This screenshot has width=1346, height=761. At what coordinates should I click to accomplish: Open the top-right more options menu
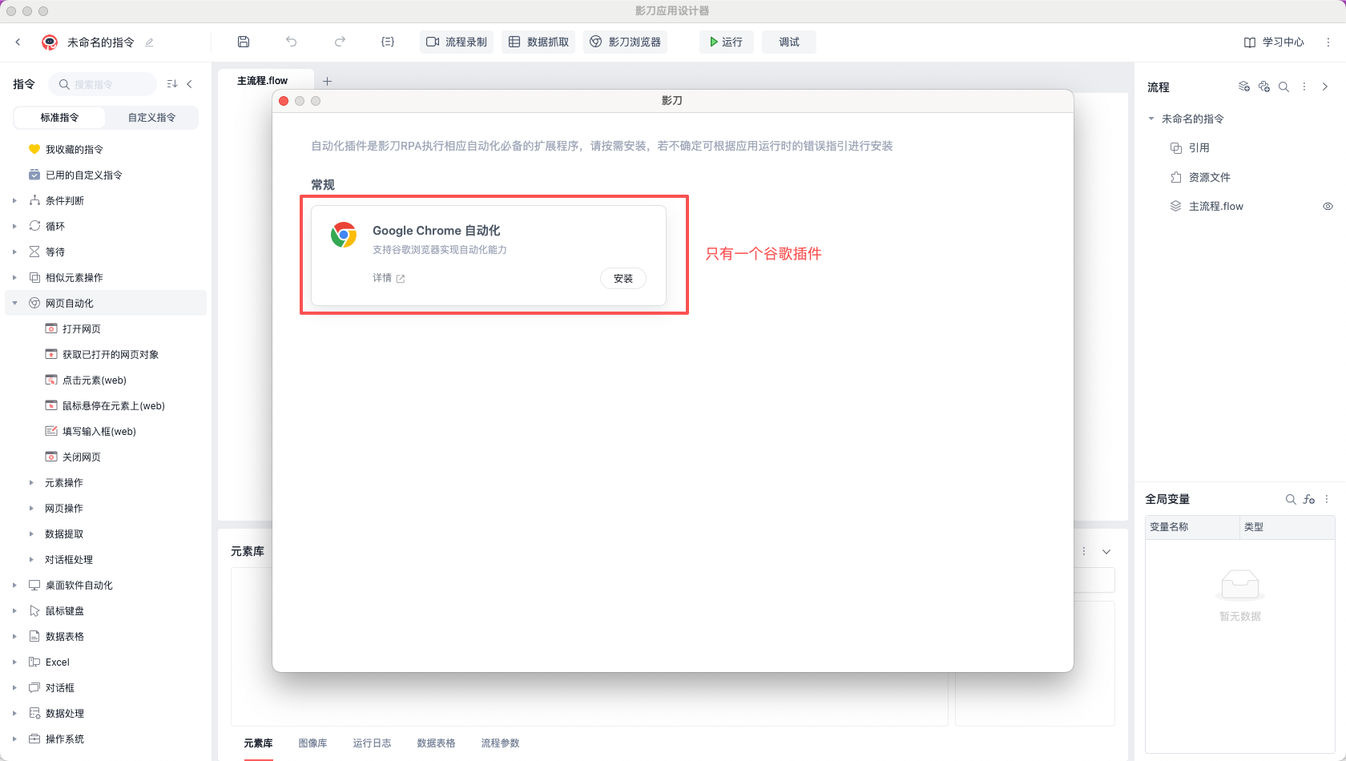tap(1328, 42)
